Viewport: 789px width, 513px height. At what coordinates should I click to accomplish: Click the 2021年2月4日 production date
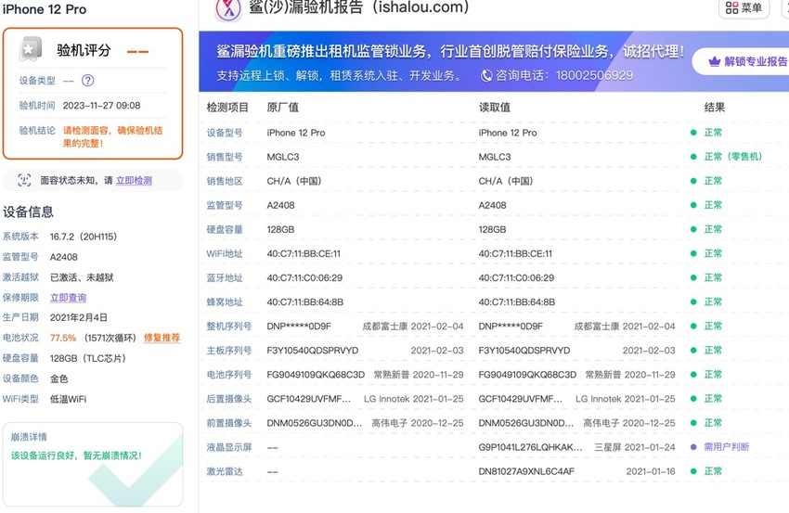tap(79, 317)
